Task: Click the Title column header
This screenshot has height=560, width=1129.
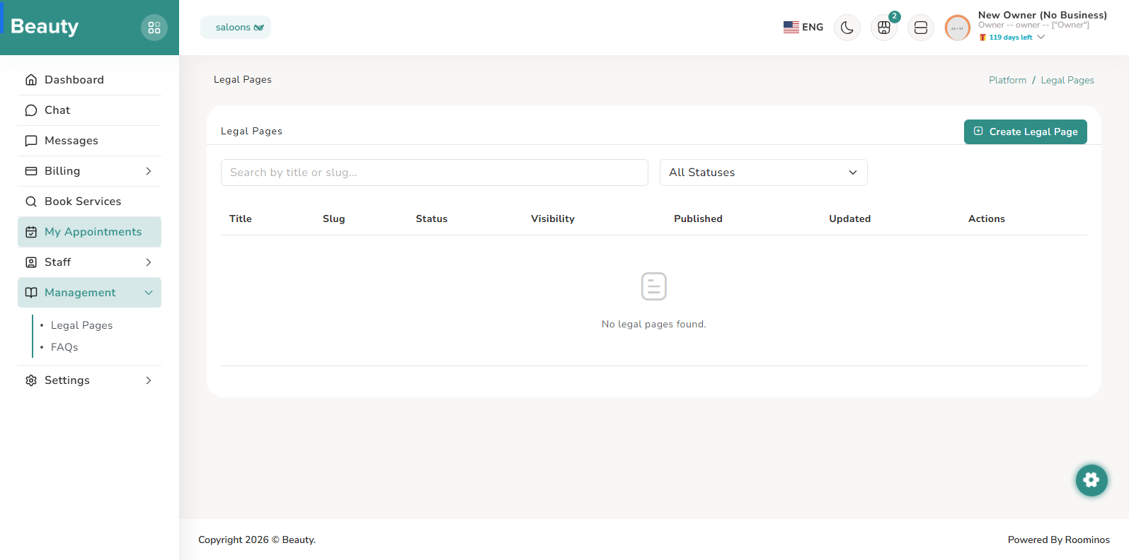Action: tap(241, 218)
